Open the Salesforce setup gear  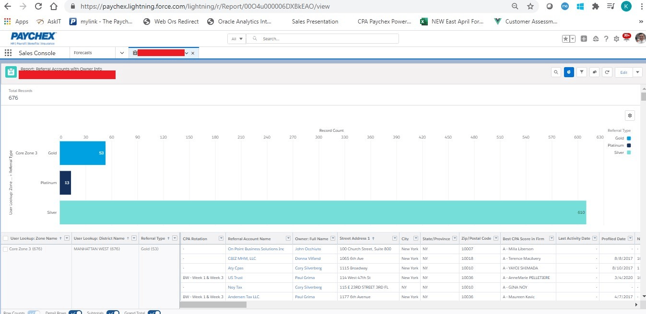[616, 39]
